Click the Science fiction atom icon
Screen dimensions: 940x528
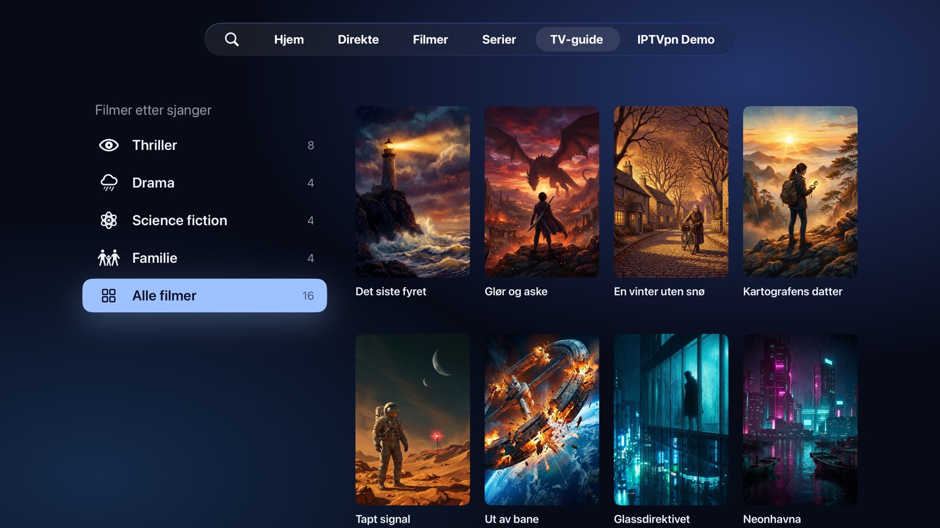point(109,220)
